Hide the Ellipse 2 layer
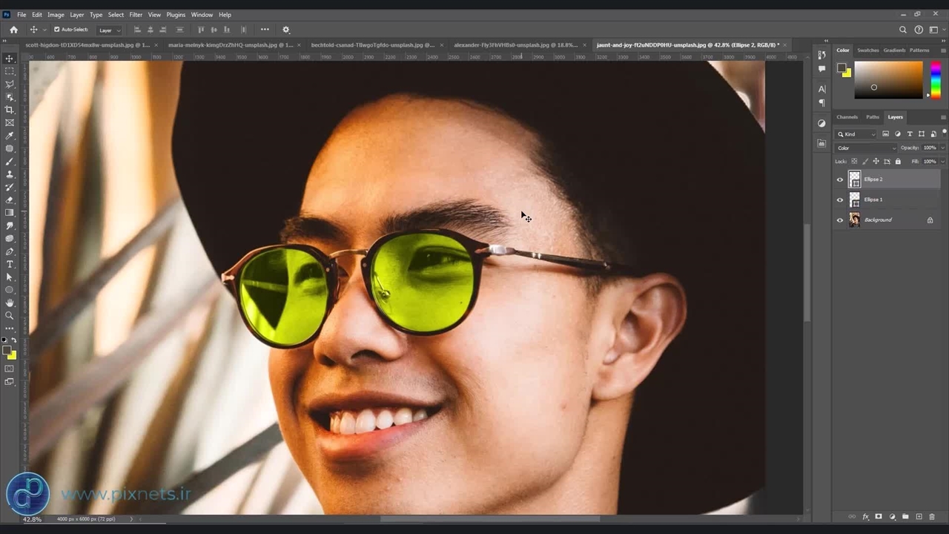Screen dimensions: 949x534 pyautogui.click(x=840, y=179)
